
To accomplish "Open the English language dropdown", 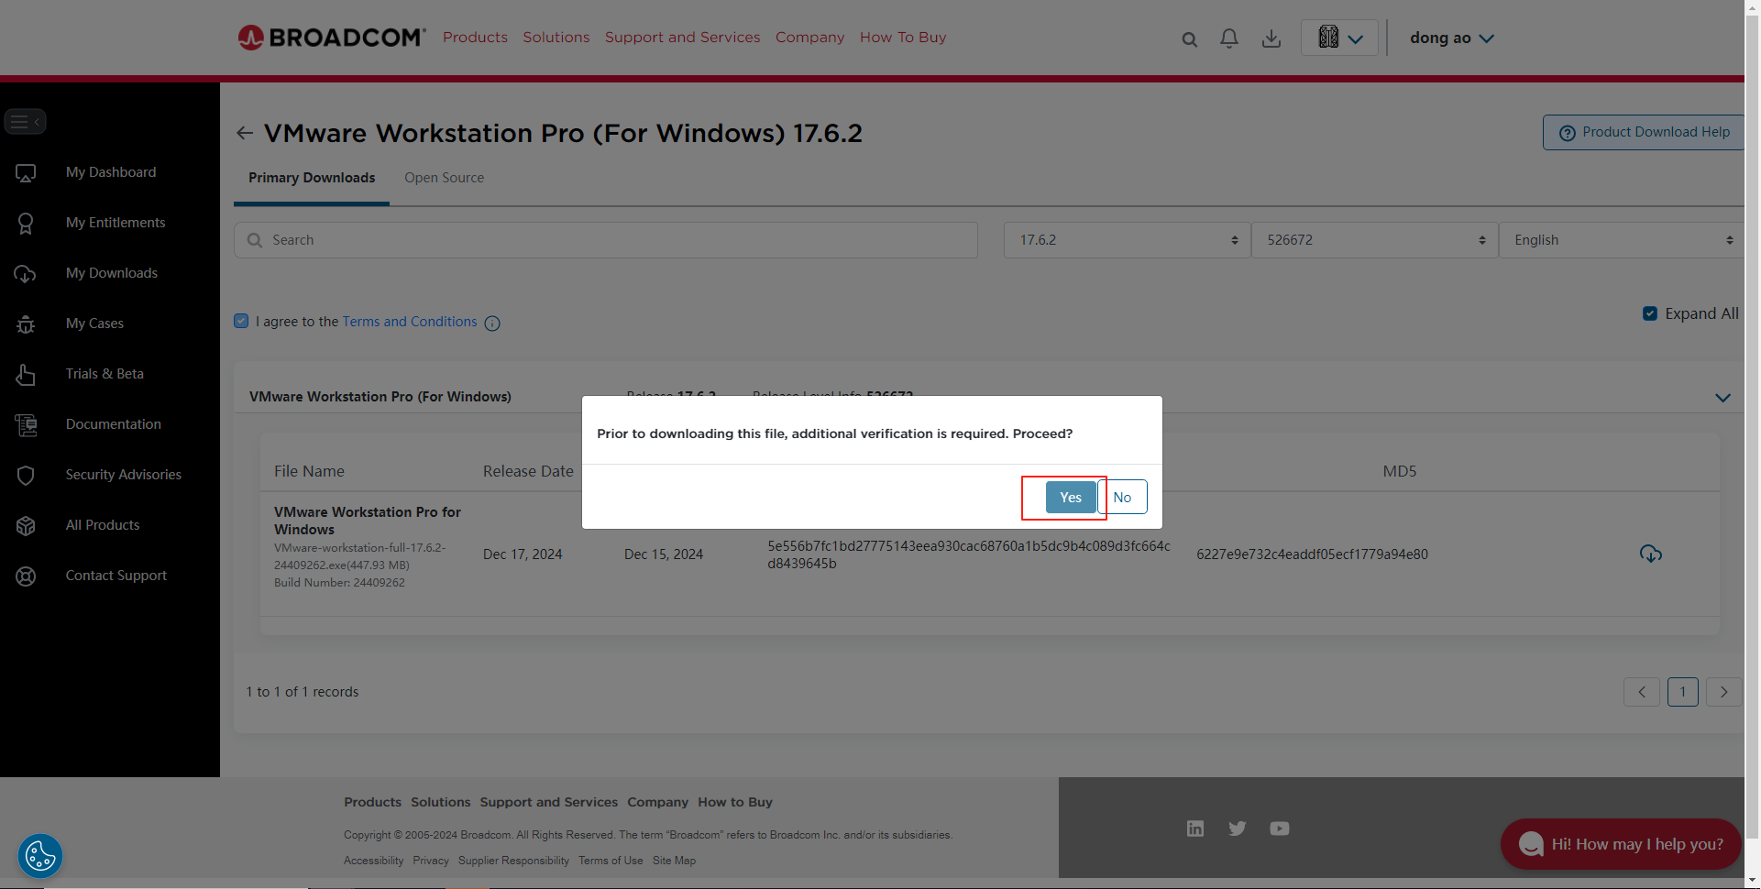I will point(1621,240).
